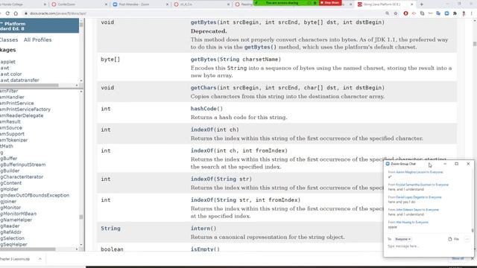
Task: Open the java.applet package link
Action: tap(7, 62)
